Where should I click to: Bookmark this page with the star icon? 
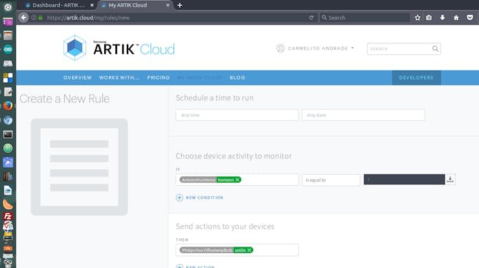pos(418,17)
